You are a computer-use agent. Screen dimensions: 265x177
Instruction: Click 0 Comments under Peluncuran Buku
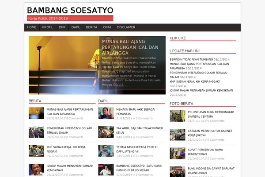(216, 121)
